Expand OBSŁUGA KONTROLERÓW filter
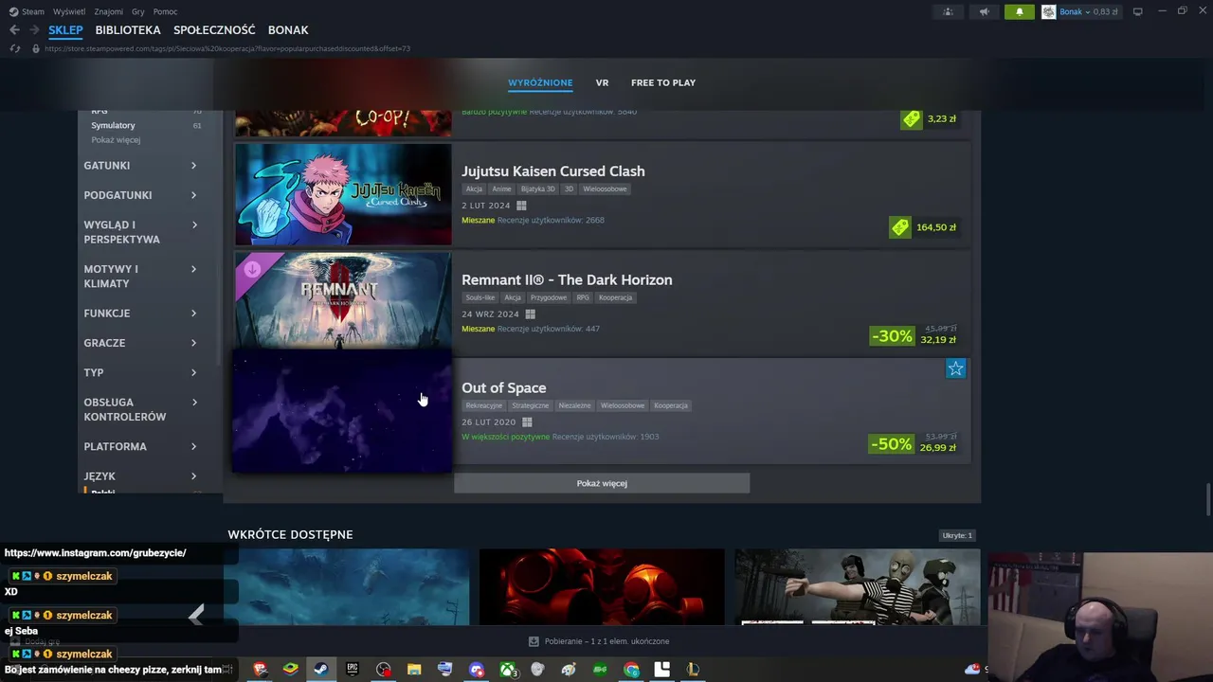Image resolution: width=1213 pixels, height=682 pixels. pyautogui.click(x=140, y=409)
